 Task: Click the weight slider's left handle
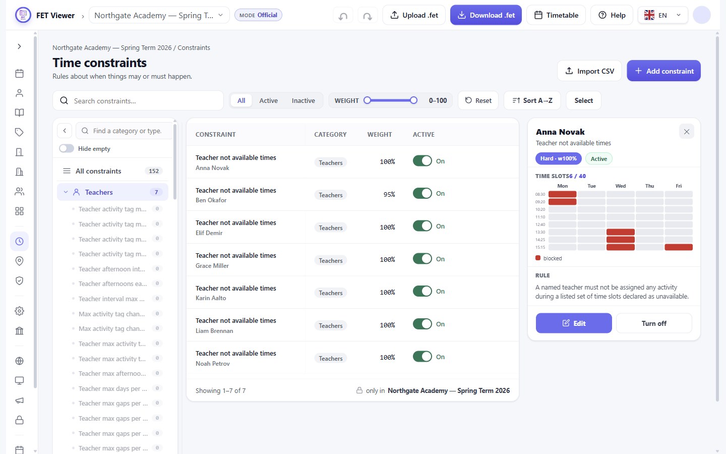[x=368, y=100]
